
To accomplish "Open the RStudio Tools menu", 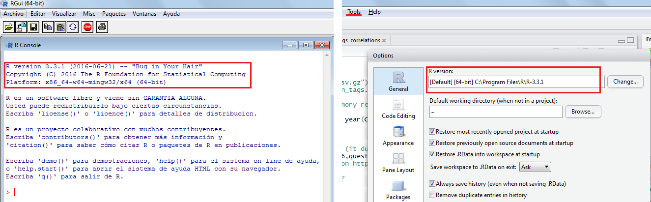I will pos(354,12).
